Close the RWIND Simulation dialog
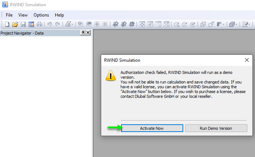This screenshot has width=255, height=157. [x=247, y=60]
